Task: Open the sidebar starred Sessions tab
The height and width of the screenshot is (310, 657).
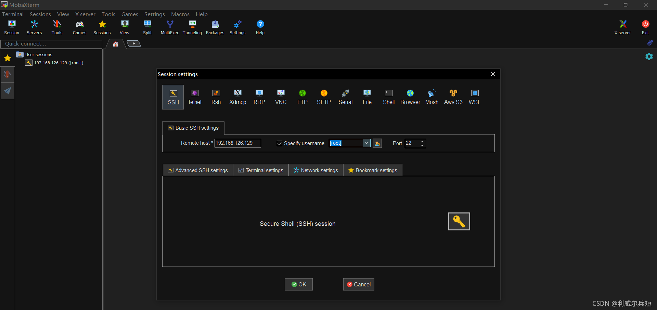Action: [8, 58]
